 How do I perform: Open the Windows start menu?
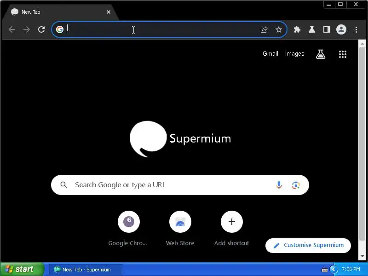click(22, 269)
